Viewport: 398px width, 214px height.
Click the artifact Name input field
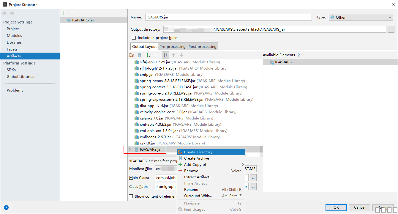pyautogui.click(x=228, y=17)
